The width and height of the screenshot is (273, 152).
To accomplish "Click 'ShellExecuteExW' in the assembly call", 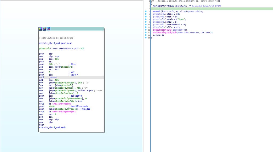I will pos(62,104).
